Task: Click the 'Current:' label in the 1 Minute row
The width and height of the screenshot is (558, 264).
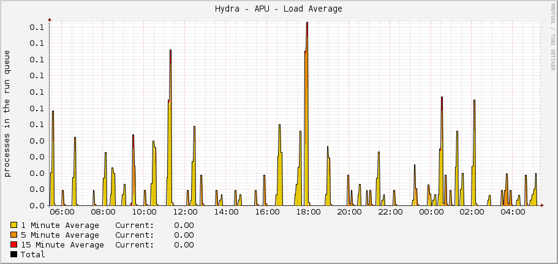Action: 135,226
